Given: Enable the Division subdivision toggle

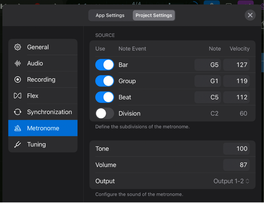Looking at the screenshot, I should point(104,113).
